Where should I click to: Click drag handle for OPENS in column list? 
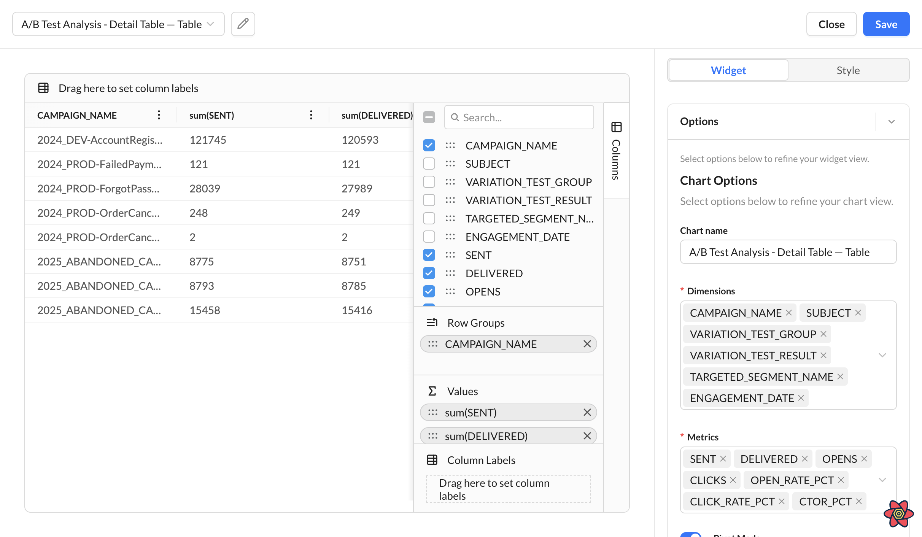point(450,291)
